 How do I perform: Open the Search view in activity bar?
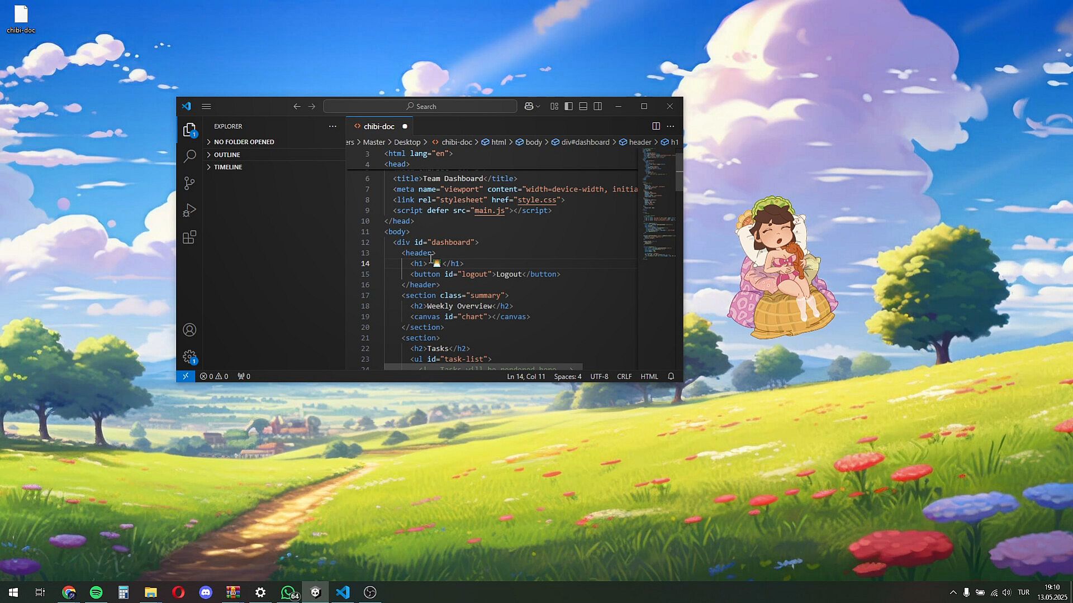(189, 156)
